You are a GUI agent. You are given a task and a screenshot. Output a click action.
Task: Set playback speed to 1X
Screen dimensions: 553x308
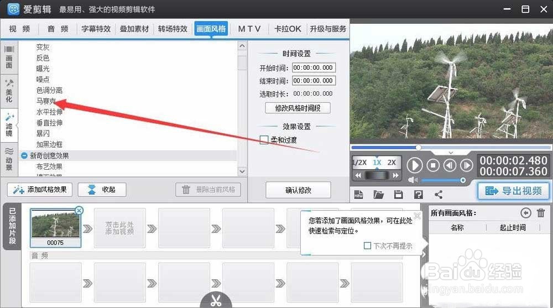[x=377, y=163]
